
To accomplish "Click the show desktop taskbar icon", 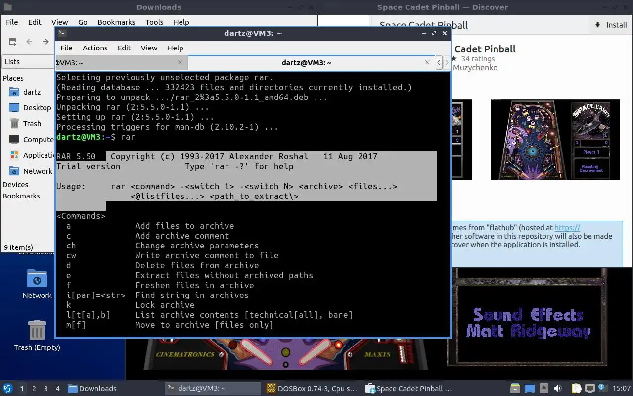I will pyautogui.click(x=530, y=389).
